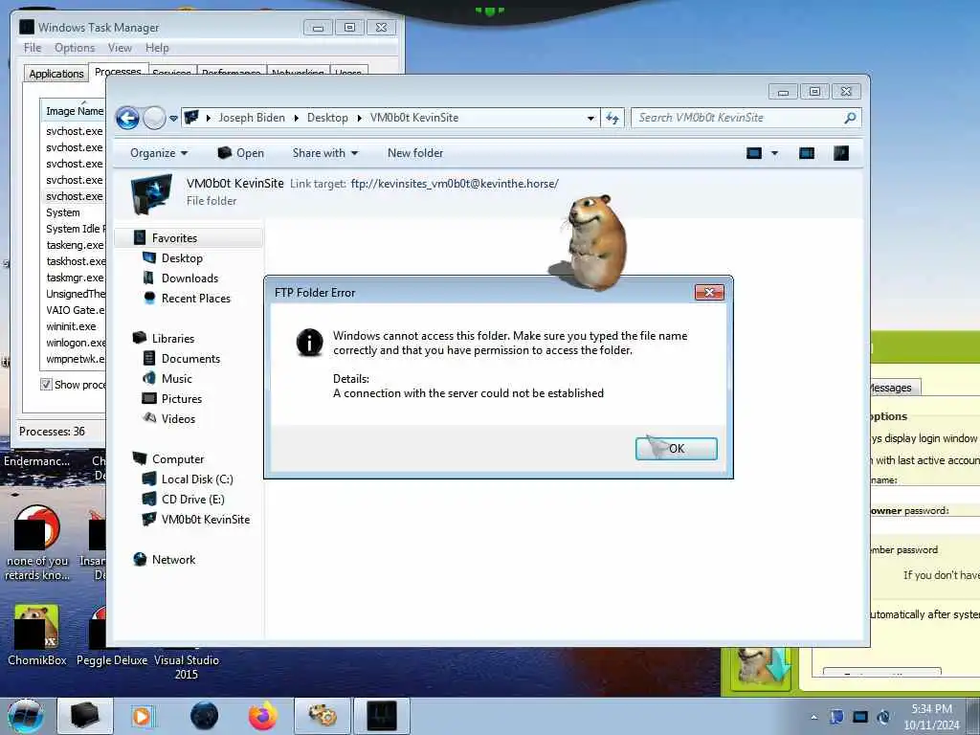This screenshot has width=980, height=735.
Task: Click the Explorer back arrow button
Action: (x=127, y=118)
